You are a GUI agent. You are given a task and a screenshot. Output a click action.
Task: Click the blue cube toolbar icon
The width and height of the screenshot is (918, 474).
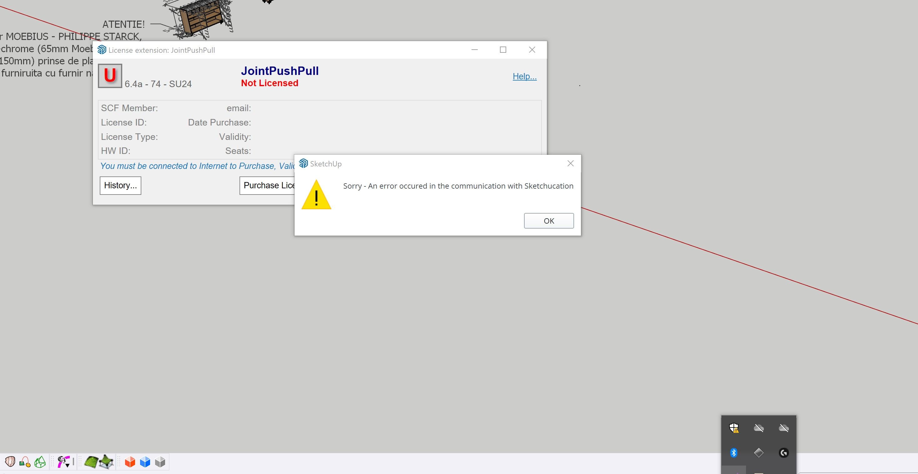pos(145,462)
